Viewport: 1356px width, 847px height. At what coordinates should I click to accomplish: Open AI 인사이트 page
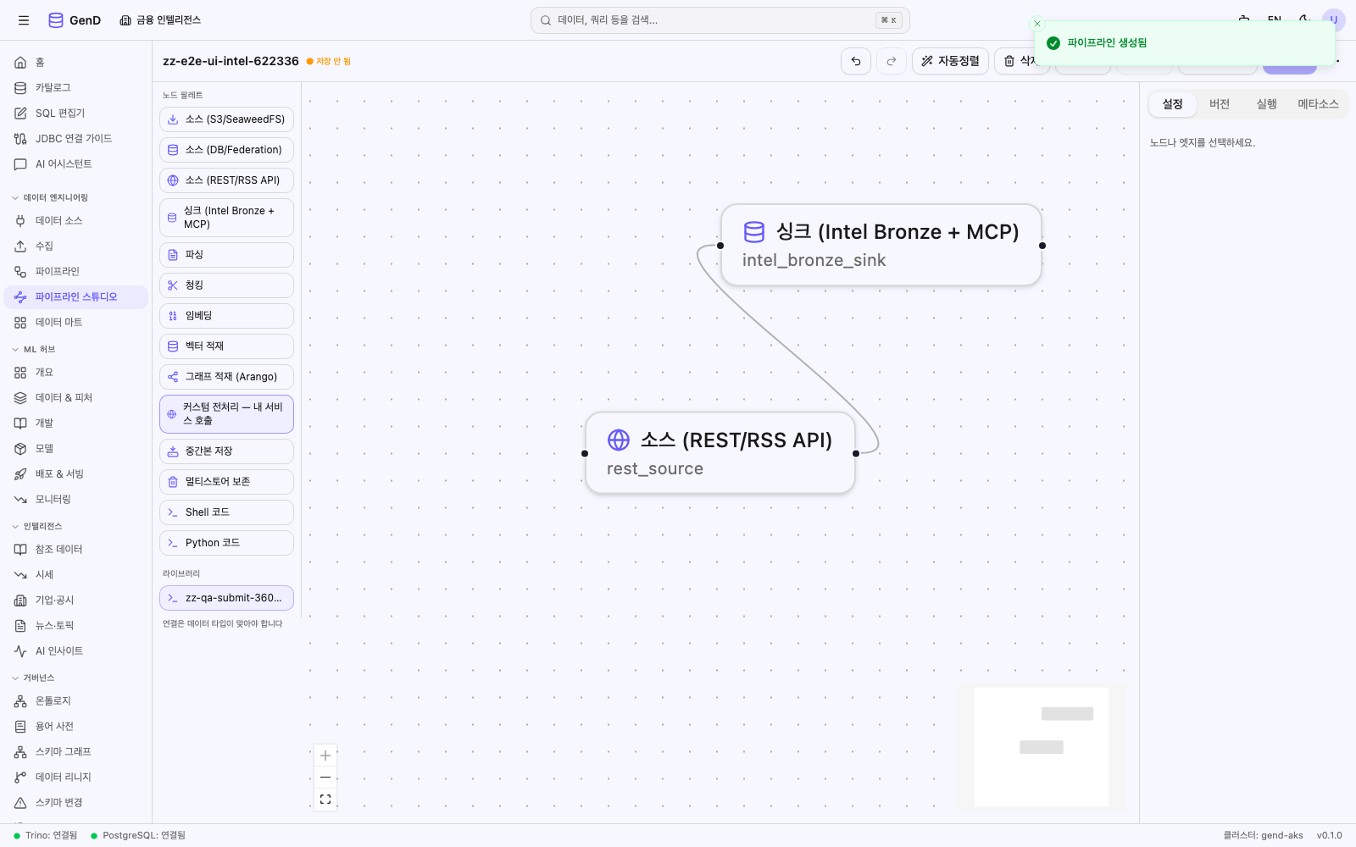click(x=76, y=651)
